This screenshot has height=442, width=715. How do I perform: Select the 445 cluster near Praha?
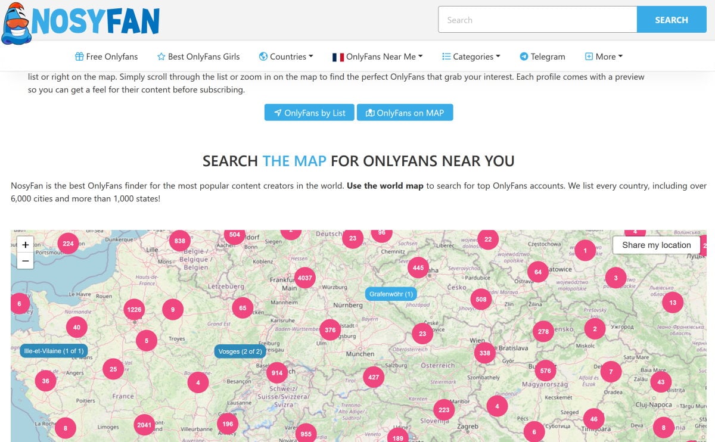[x=418, y=267]
